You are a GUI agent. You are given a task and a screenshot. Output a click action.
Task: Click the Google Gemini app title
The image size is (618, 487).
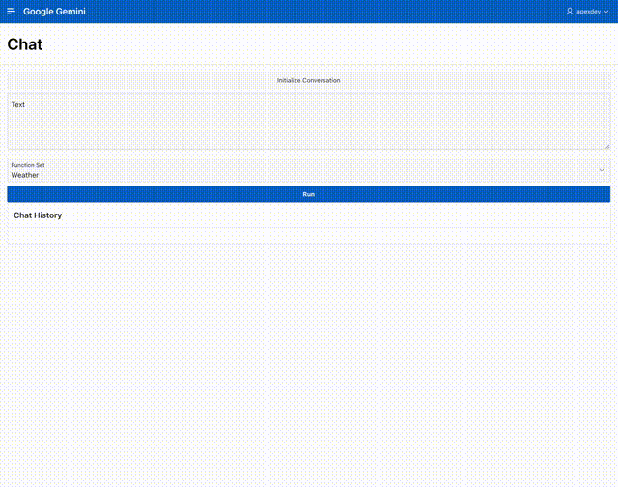point(54,12)
